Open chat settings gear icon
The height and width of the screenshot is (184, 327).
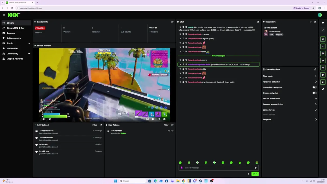[248, 174]
